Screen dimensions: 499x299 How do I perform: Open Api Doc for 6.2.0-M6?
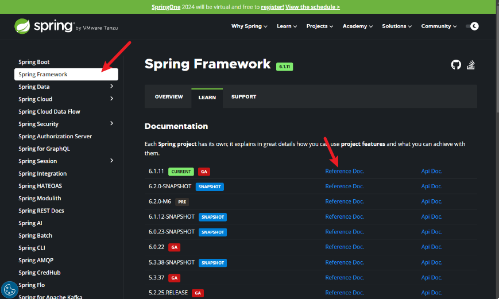[432, 201]
